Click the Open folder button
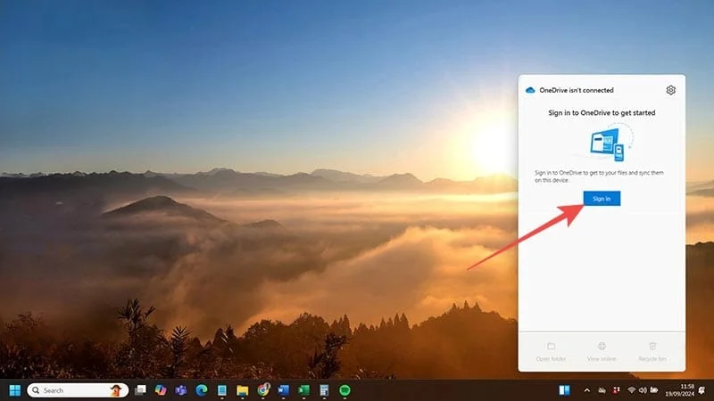Image resolution: width=714 pixels, height=401 pixels. [551, 352]
